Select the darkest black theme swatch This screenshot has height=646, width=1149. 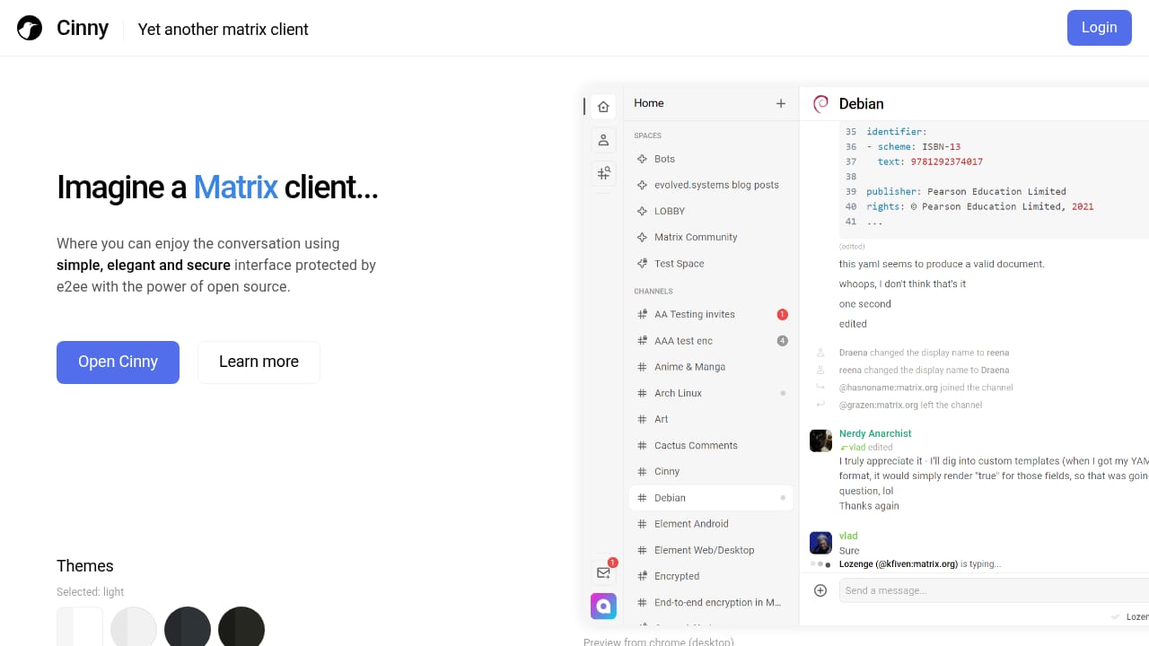point(241,628)
